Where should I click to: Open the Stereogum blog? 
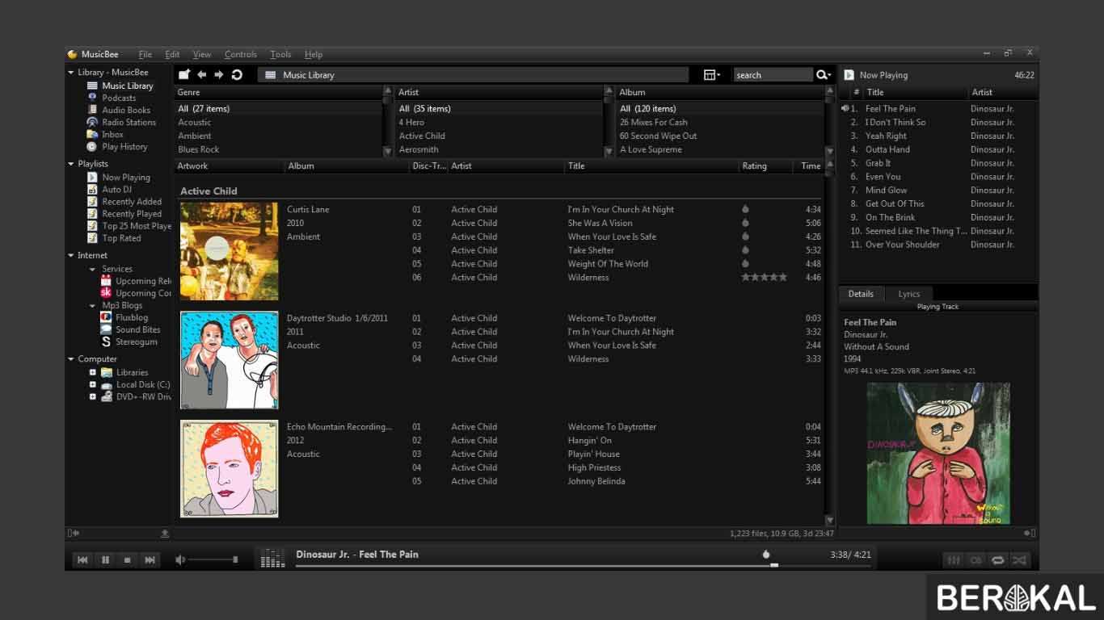click(136, 341)
